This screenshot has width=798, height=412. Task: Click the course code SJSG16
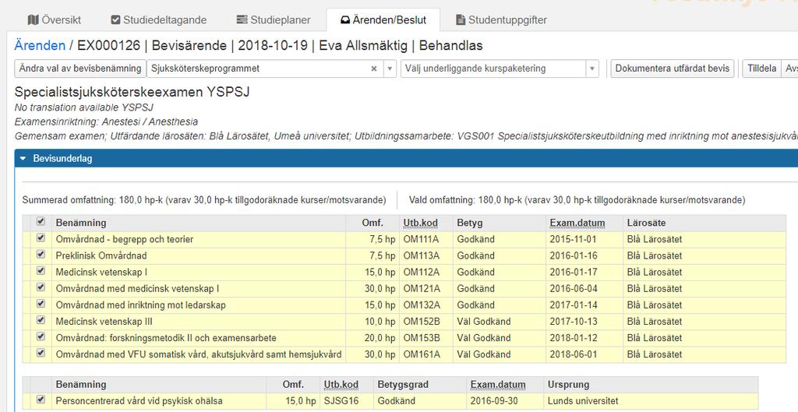(341, 401)
